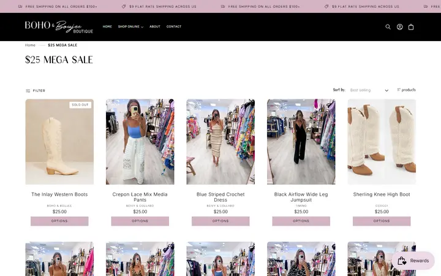Open Blue Striped Crochet Dress photo
Image resolution: width=441 pixels, height=276 pixels.
pyautogui.click(x=221, y=142)
